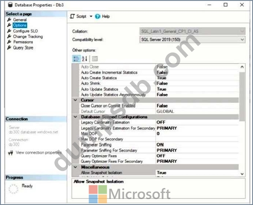The image size is (253, 205).
Task: Click View connection properties link
Action: point(38,152)
